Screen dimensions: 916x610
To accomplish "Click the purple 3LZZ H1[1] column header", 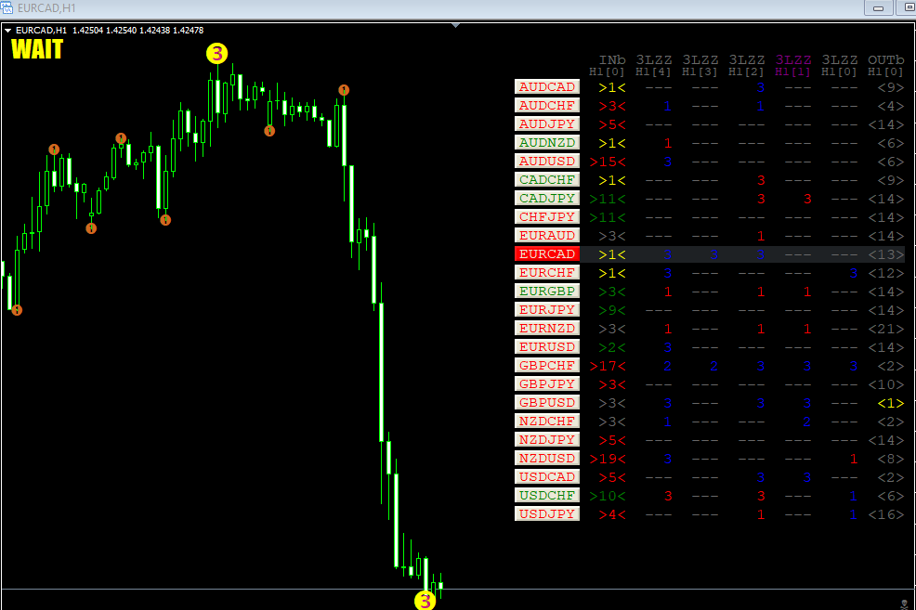I will [793, 65].
